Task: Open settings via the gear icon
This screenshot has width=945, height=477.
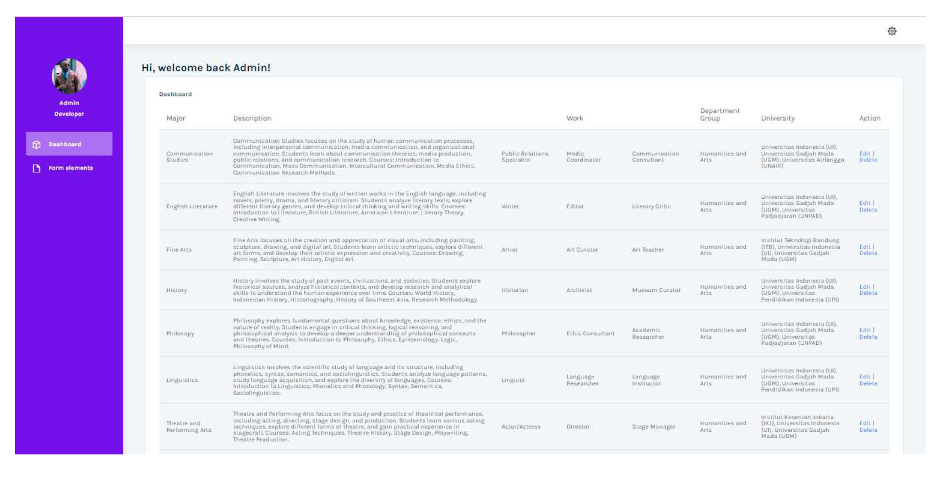Action: coord(892,31)
